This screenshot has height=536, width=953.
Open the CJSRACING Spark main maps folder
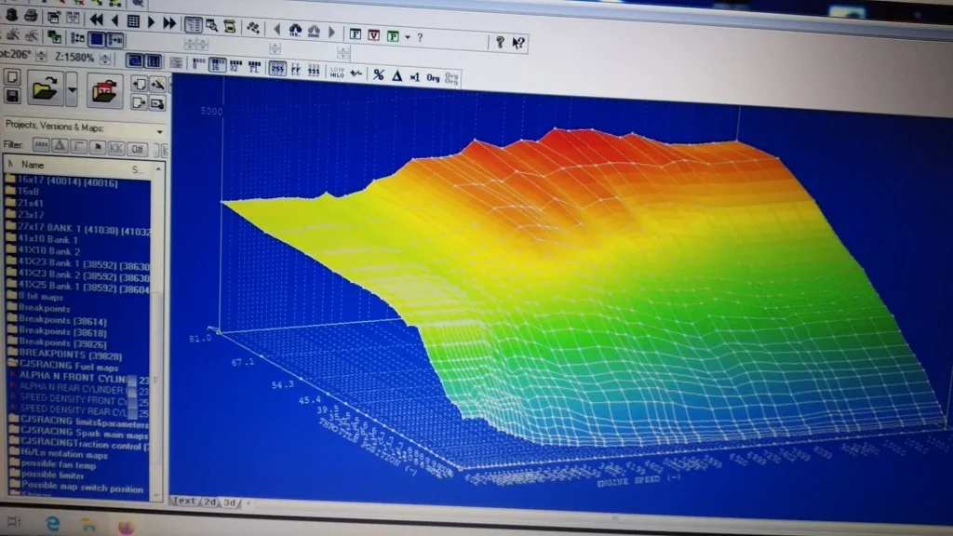79,434
